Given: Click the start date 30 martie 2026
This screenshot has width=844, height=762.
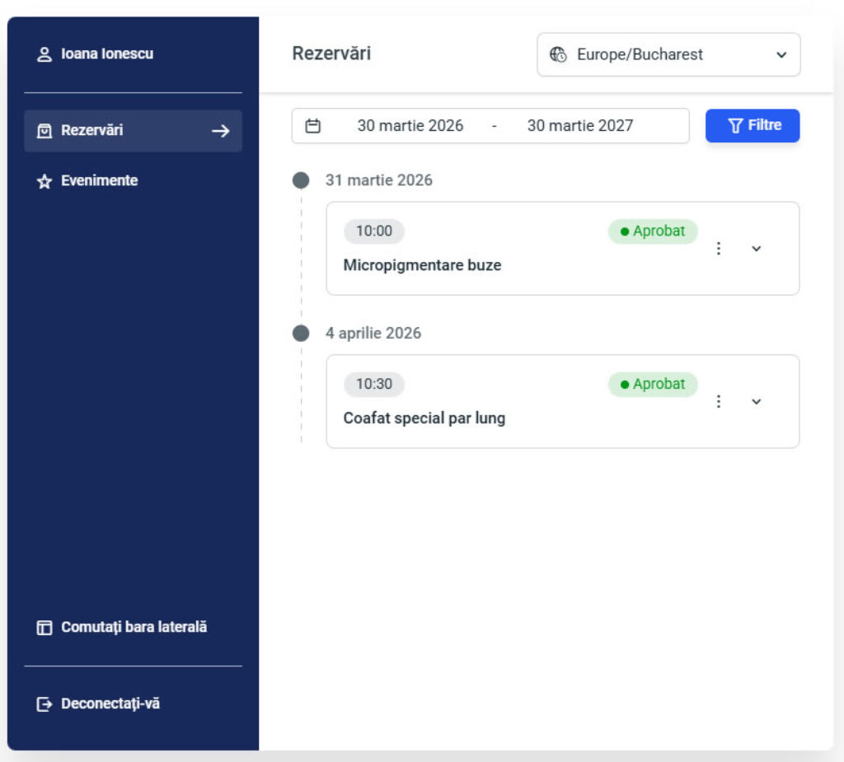Looking at the screenshot, I should click(410, 126).
